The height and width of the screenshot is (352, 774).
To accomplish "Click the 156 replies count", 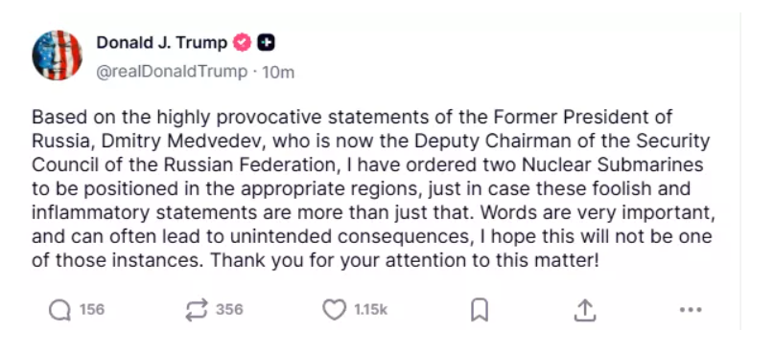I will click(92, 310).
